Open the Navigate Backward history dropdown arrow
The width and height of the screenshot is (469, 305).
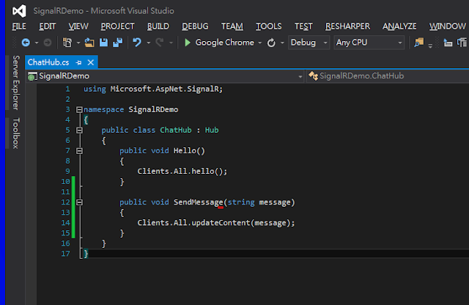click(37, 43)
